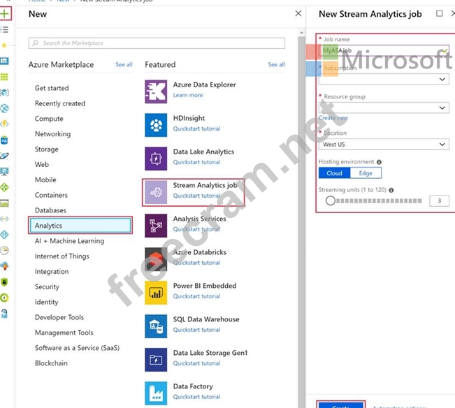Open Quickstart tutorial under Data Factory

(196, 397)
